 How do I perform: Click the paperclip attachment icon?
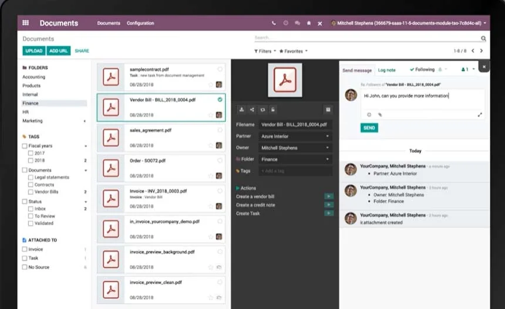pyautogui.click(x=379, y=115)
